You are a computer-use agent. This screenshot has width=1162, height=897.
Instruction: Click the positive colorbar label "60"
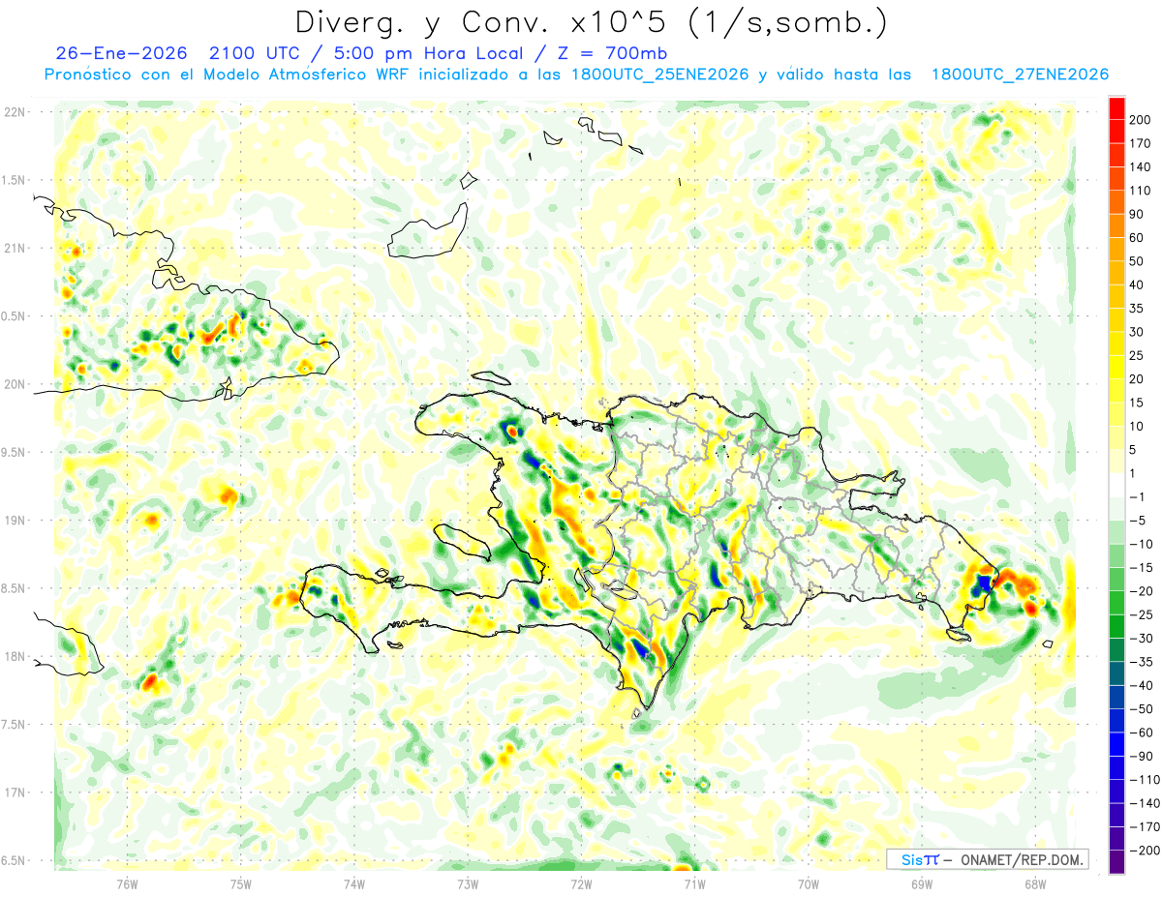(1138, 238)
